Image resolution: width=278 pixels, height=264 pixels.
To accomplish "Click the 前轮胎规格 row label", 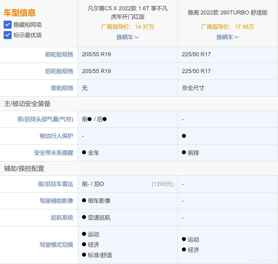I will [59, 55].
